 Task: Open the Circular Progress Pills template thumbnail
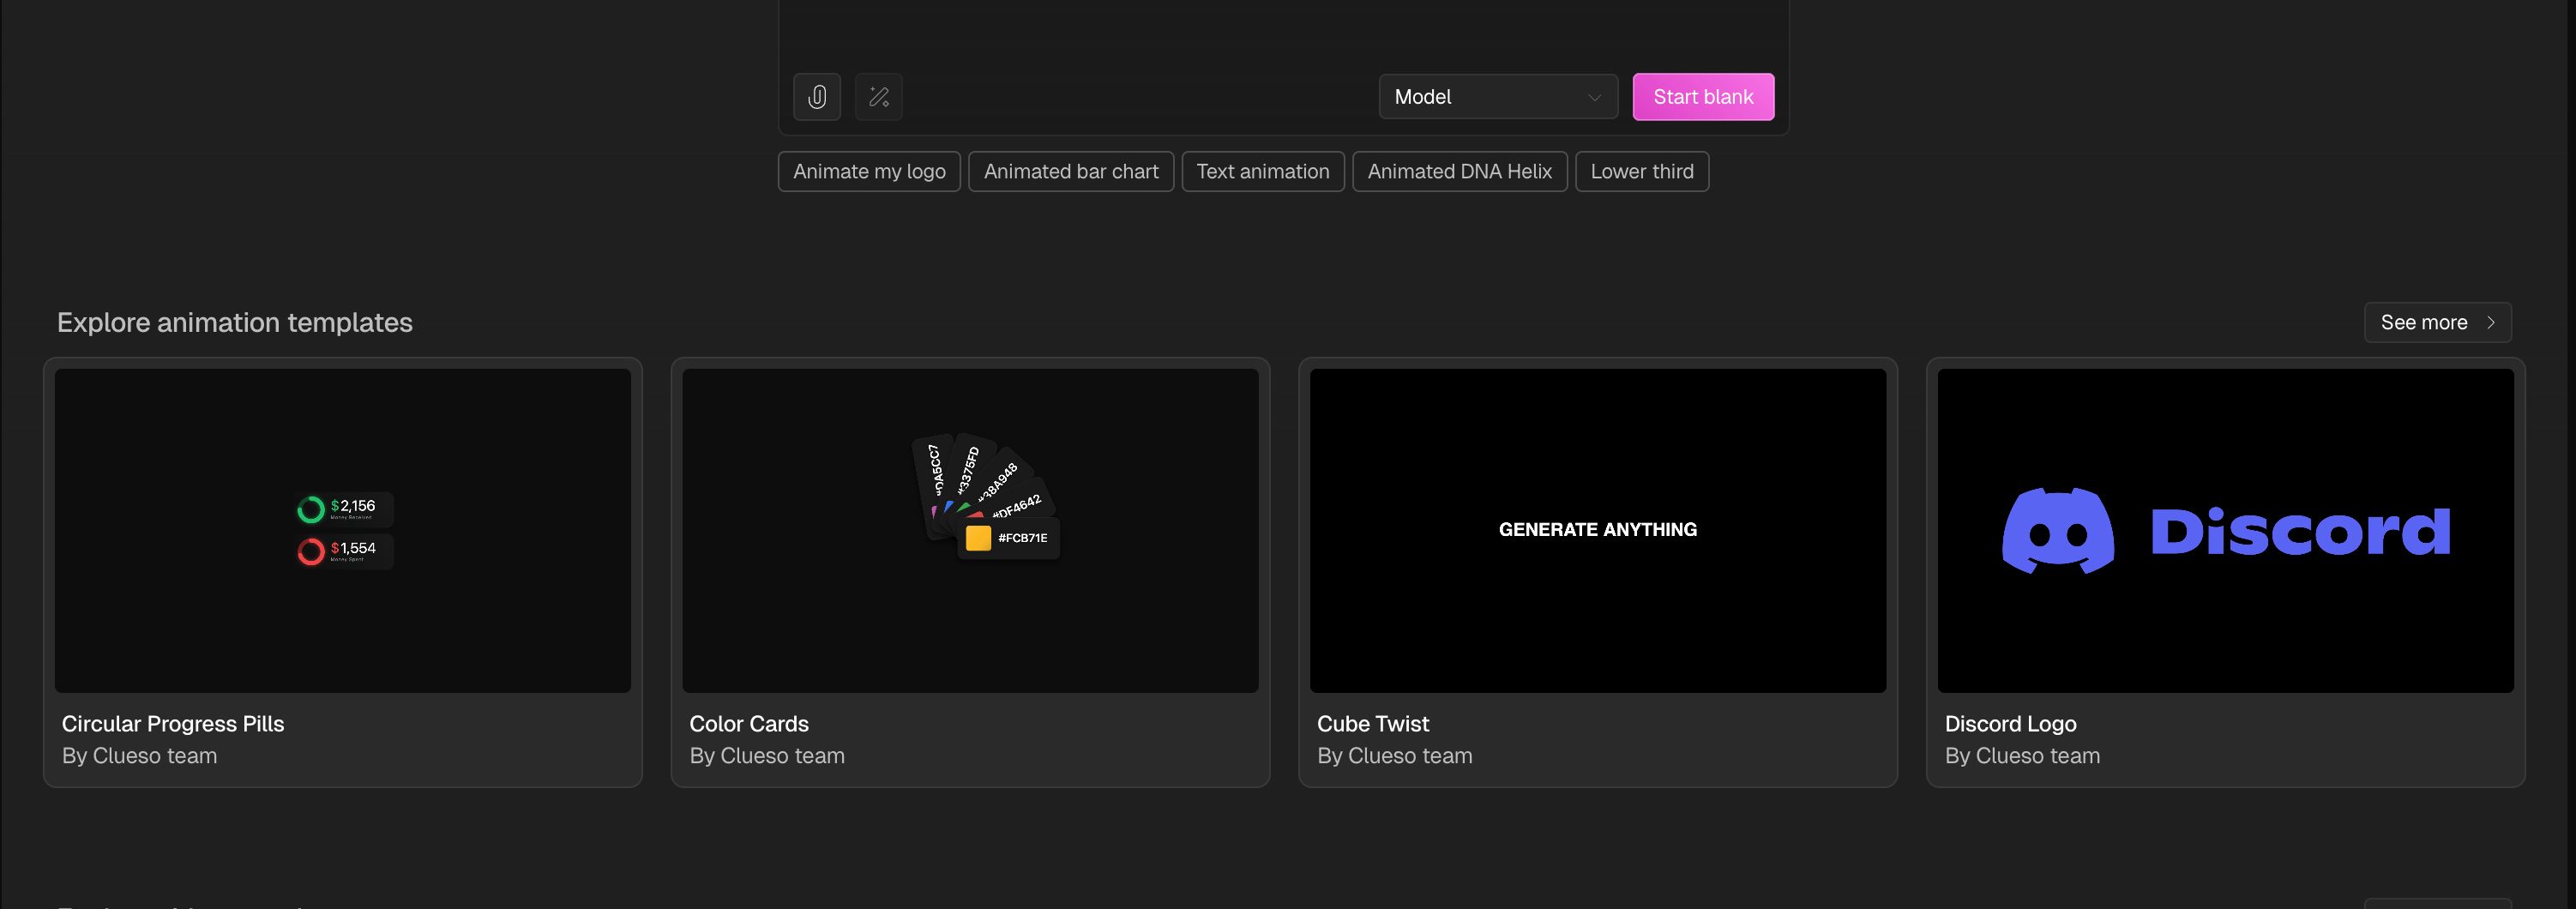click(343, 531)
